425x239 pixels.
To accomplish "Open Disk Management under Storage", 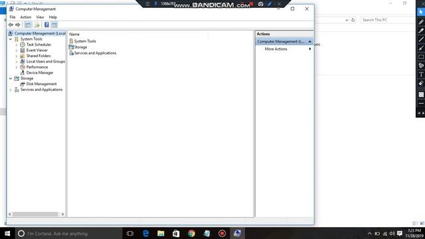I will [41, 84].
